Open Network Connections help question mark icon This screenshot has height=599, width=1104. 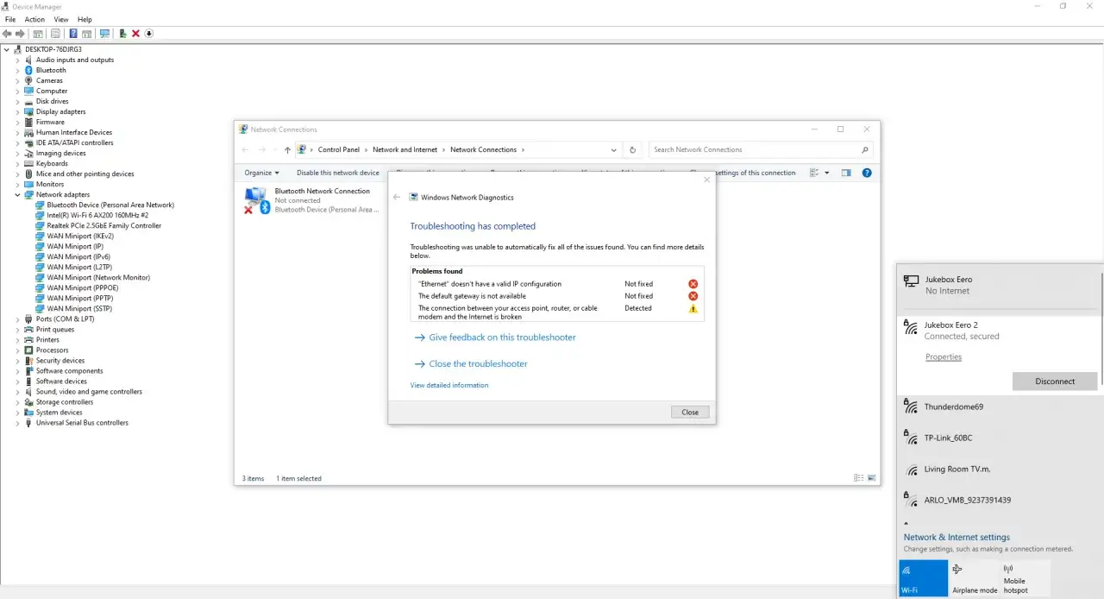click(x=867, y=173)
